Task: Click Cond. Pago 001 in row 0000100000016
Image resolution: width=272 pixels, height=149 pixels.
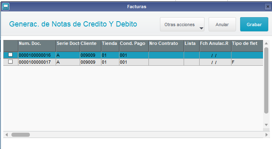Action: click(134, 55)
